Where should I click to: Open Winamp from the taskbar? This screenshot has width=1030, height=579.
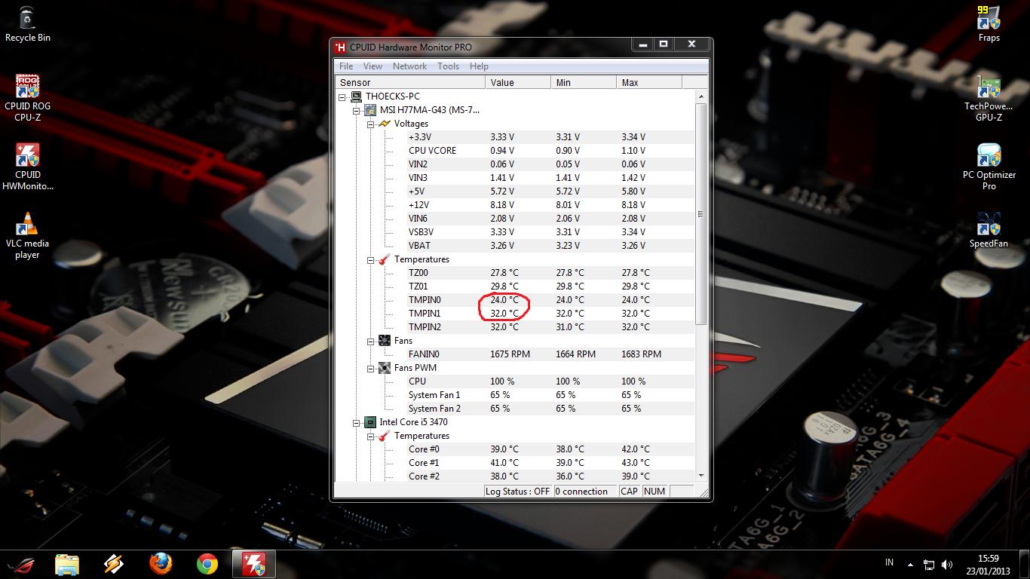[x=113, y=564]
